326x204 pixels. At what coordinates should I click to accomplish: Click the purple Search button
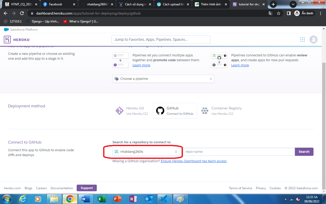(304, 152)
